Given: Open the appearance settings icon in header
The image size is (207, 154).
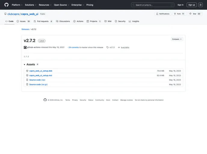Looking at the screenshot, I should 200,5.
